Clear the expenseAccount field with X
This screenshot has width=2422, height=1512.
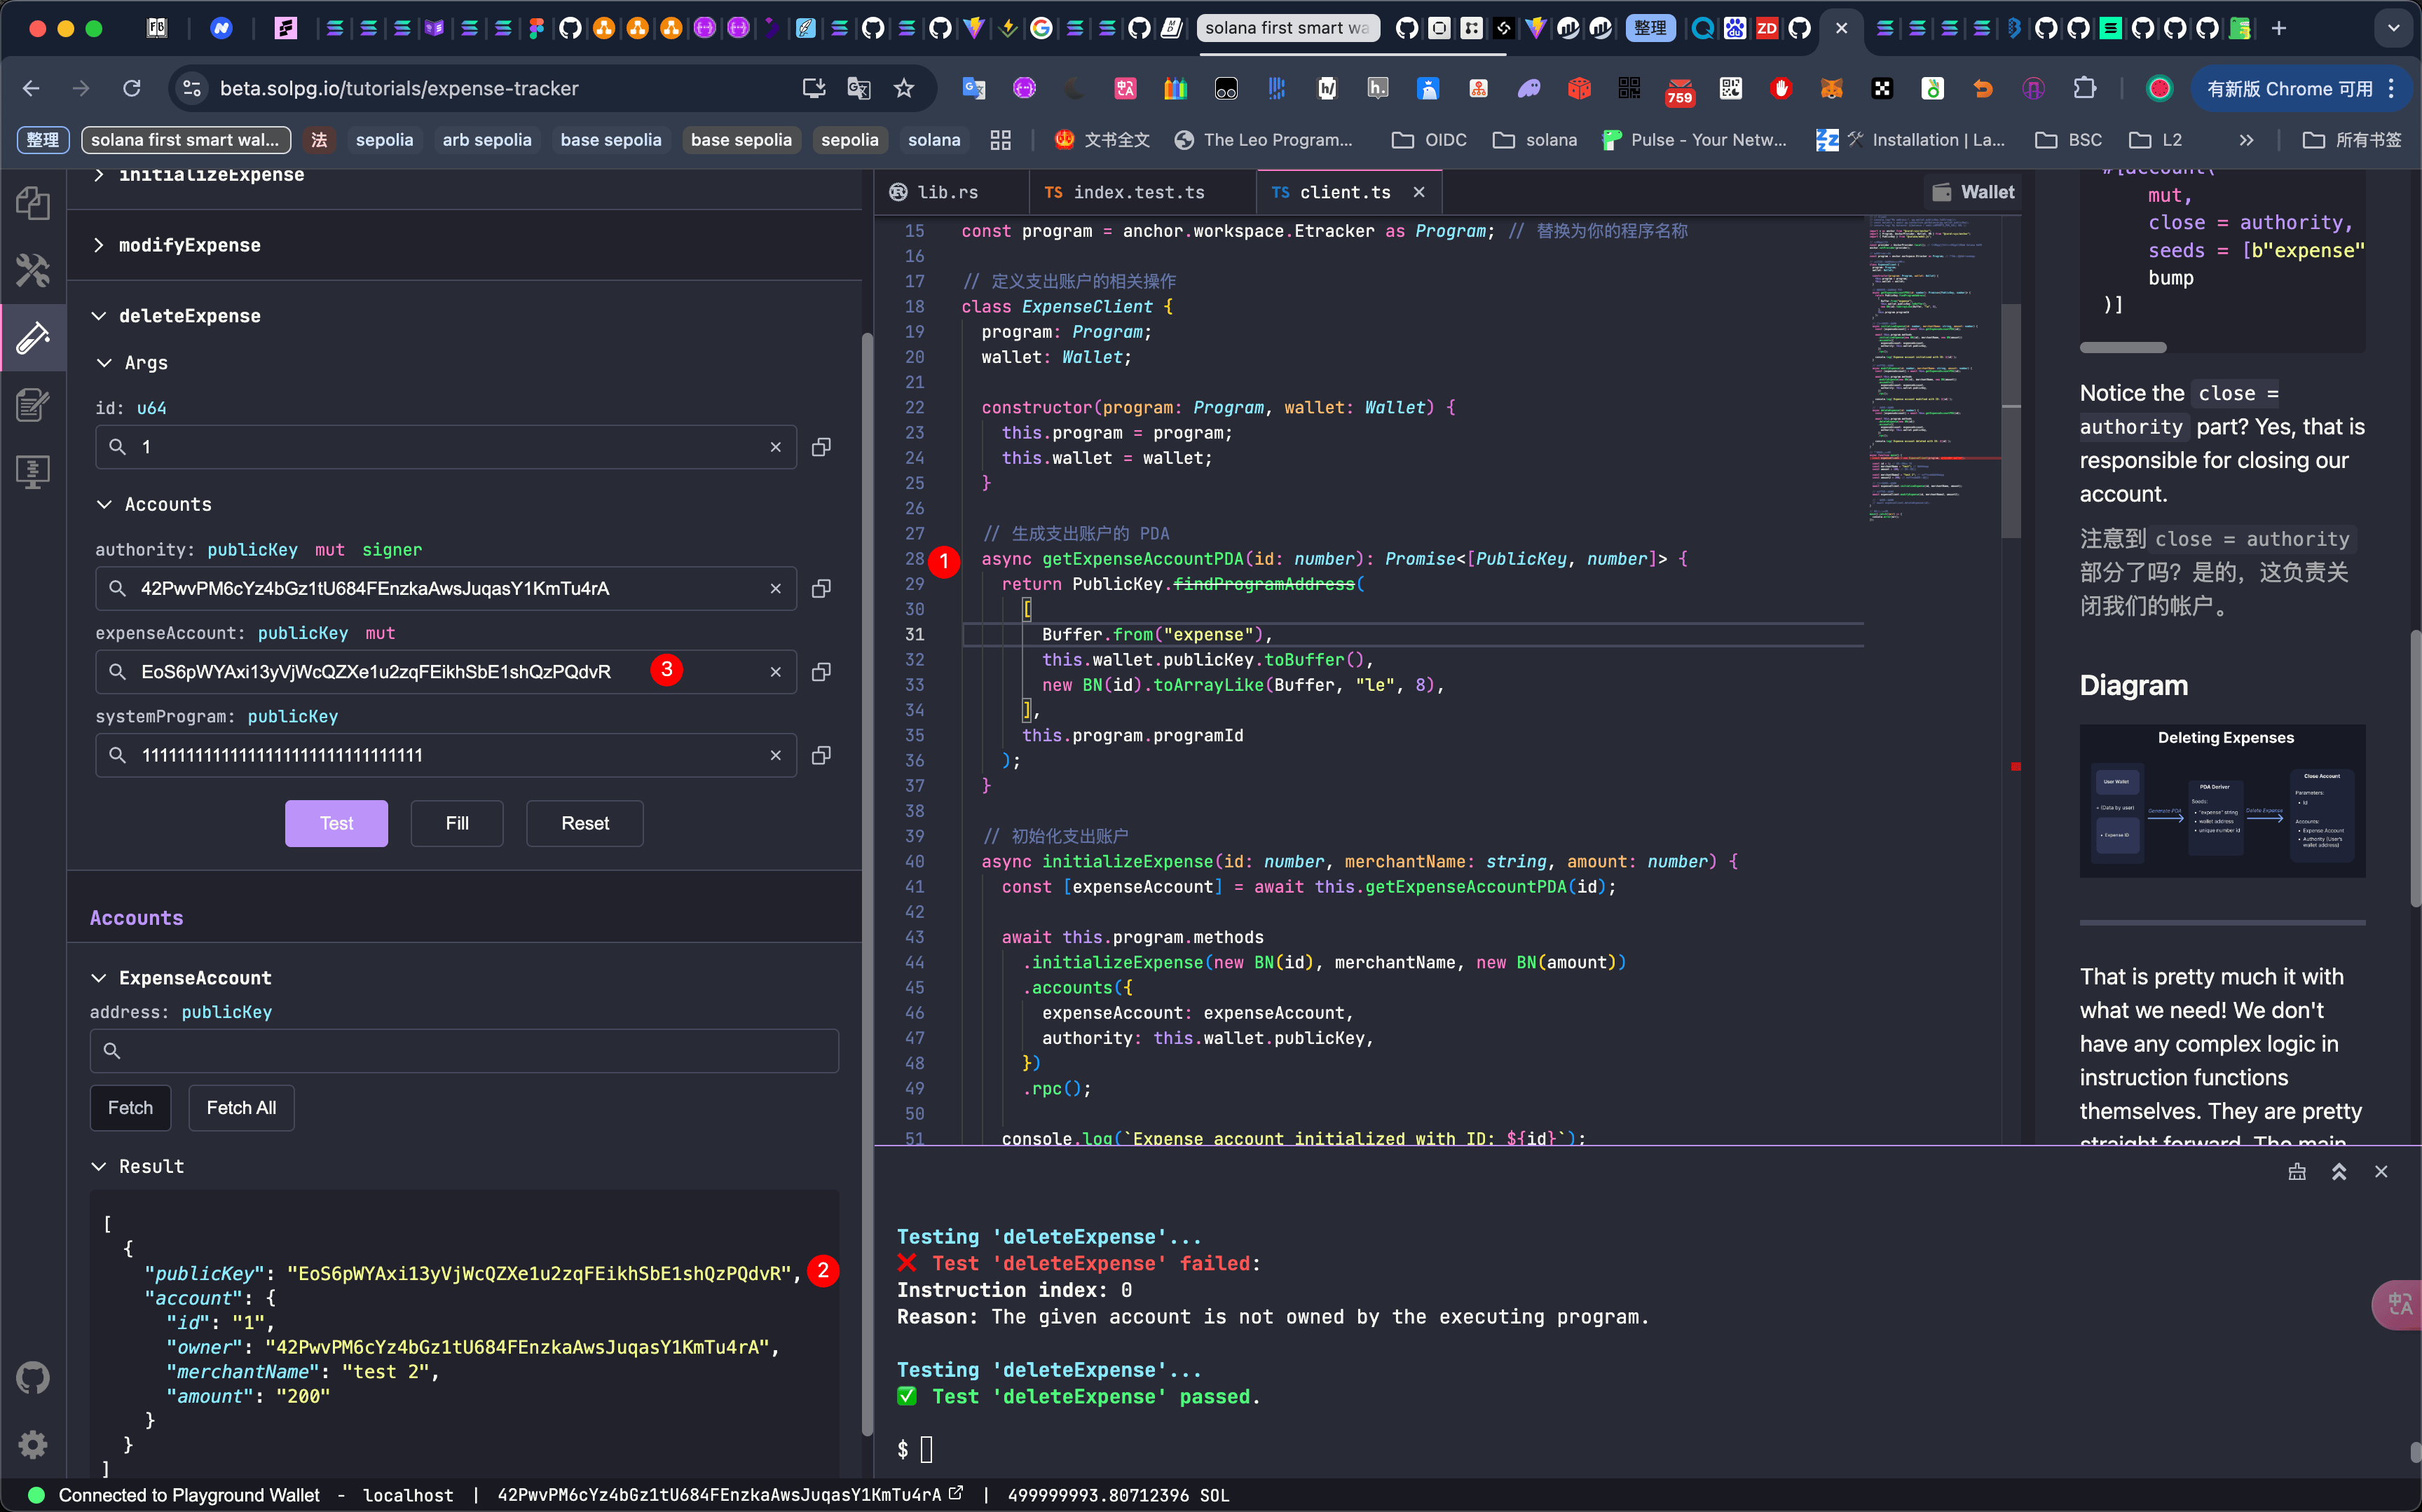(x=775, y=672)
